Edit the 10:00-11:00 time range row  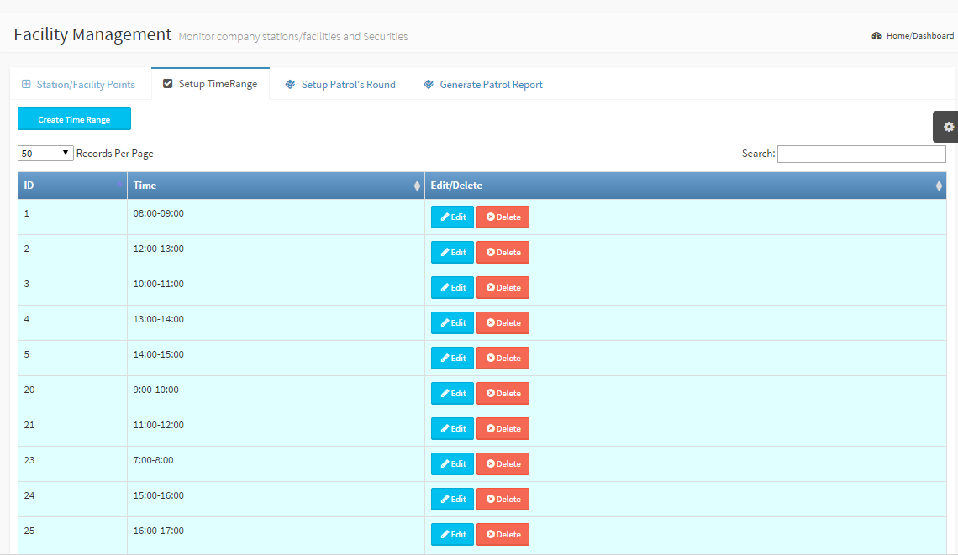click(x=452, y=288)
